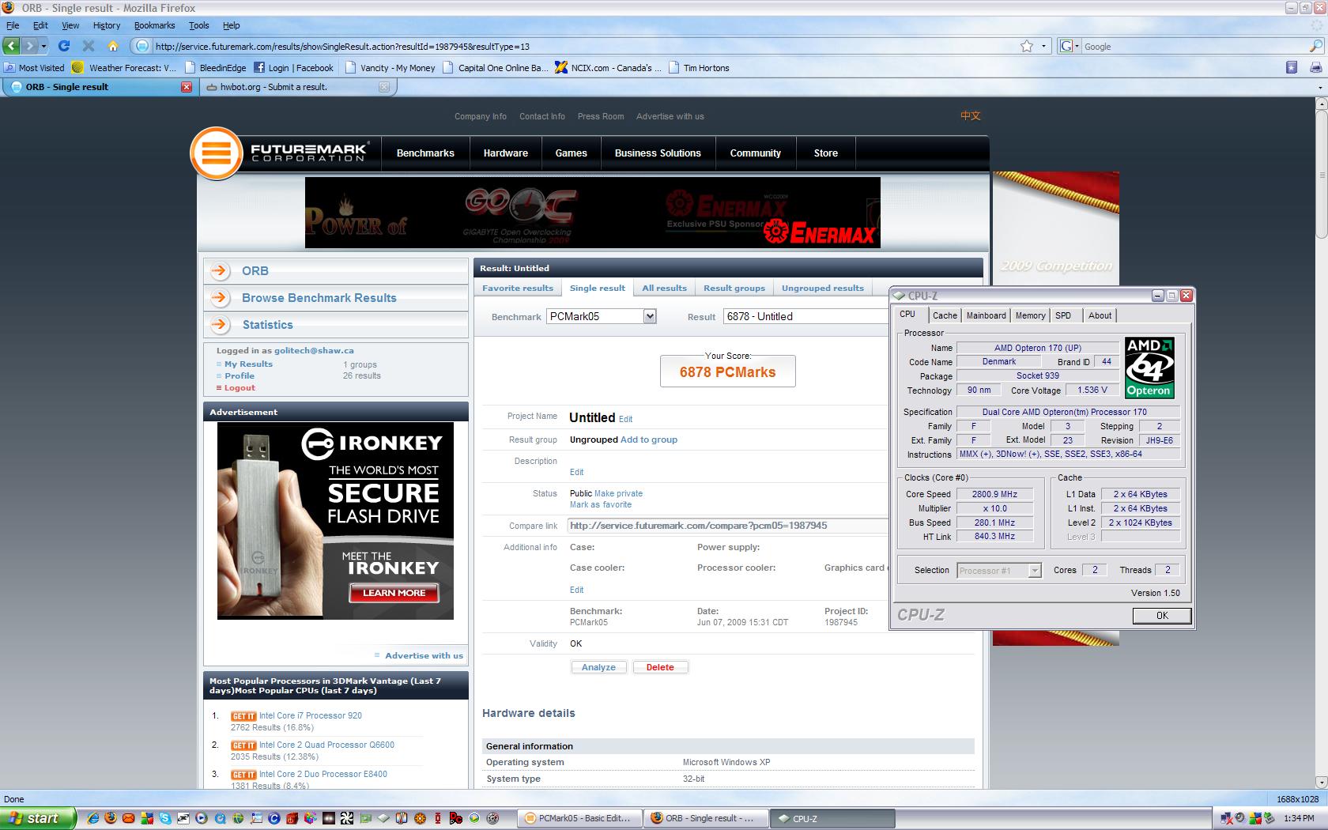1328x830 pixels.
Task: Open the CPU-Z Cache tab
Action: 945,315
